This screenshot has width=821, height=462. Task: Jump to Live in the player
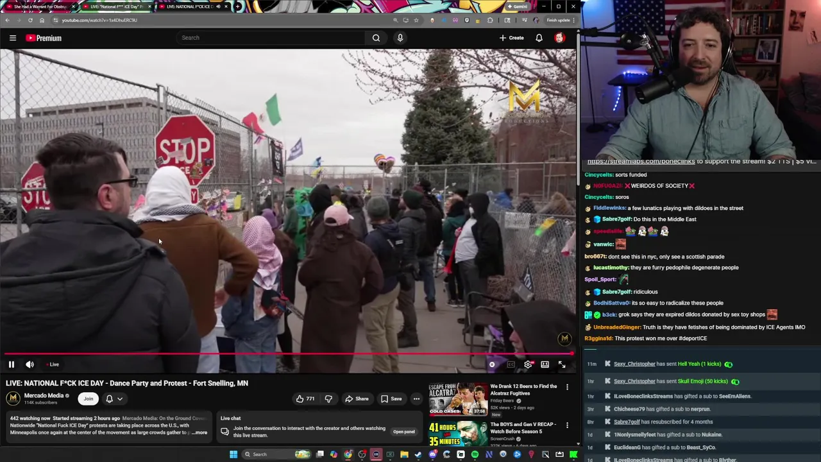point(54,364)
